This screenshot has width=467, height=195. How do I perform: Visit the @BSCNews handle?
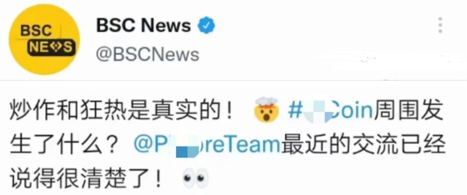148,55
